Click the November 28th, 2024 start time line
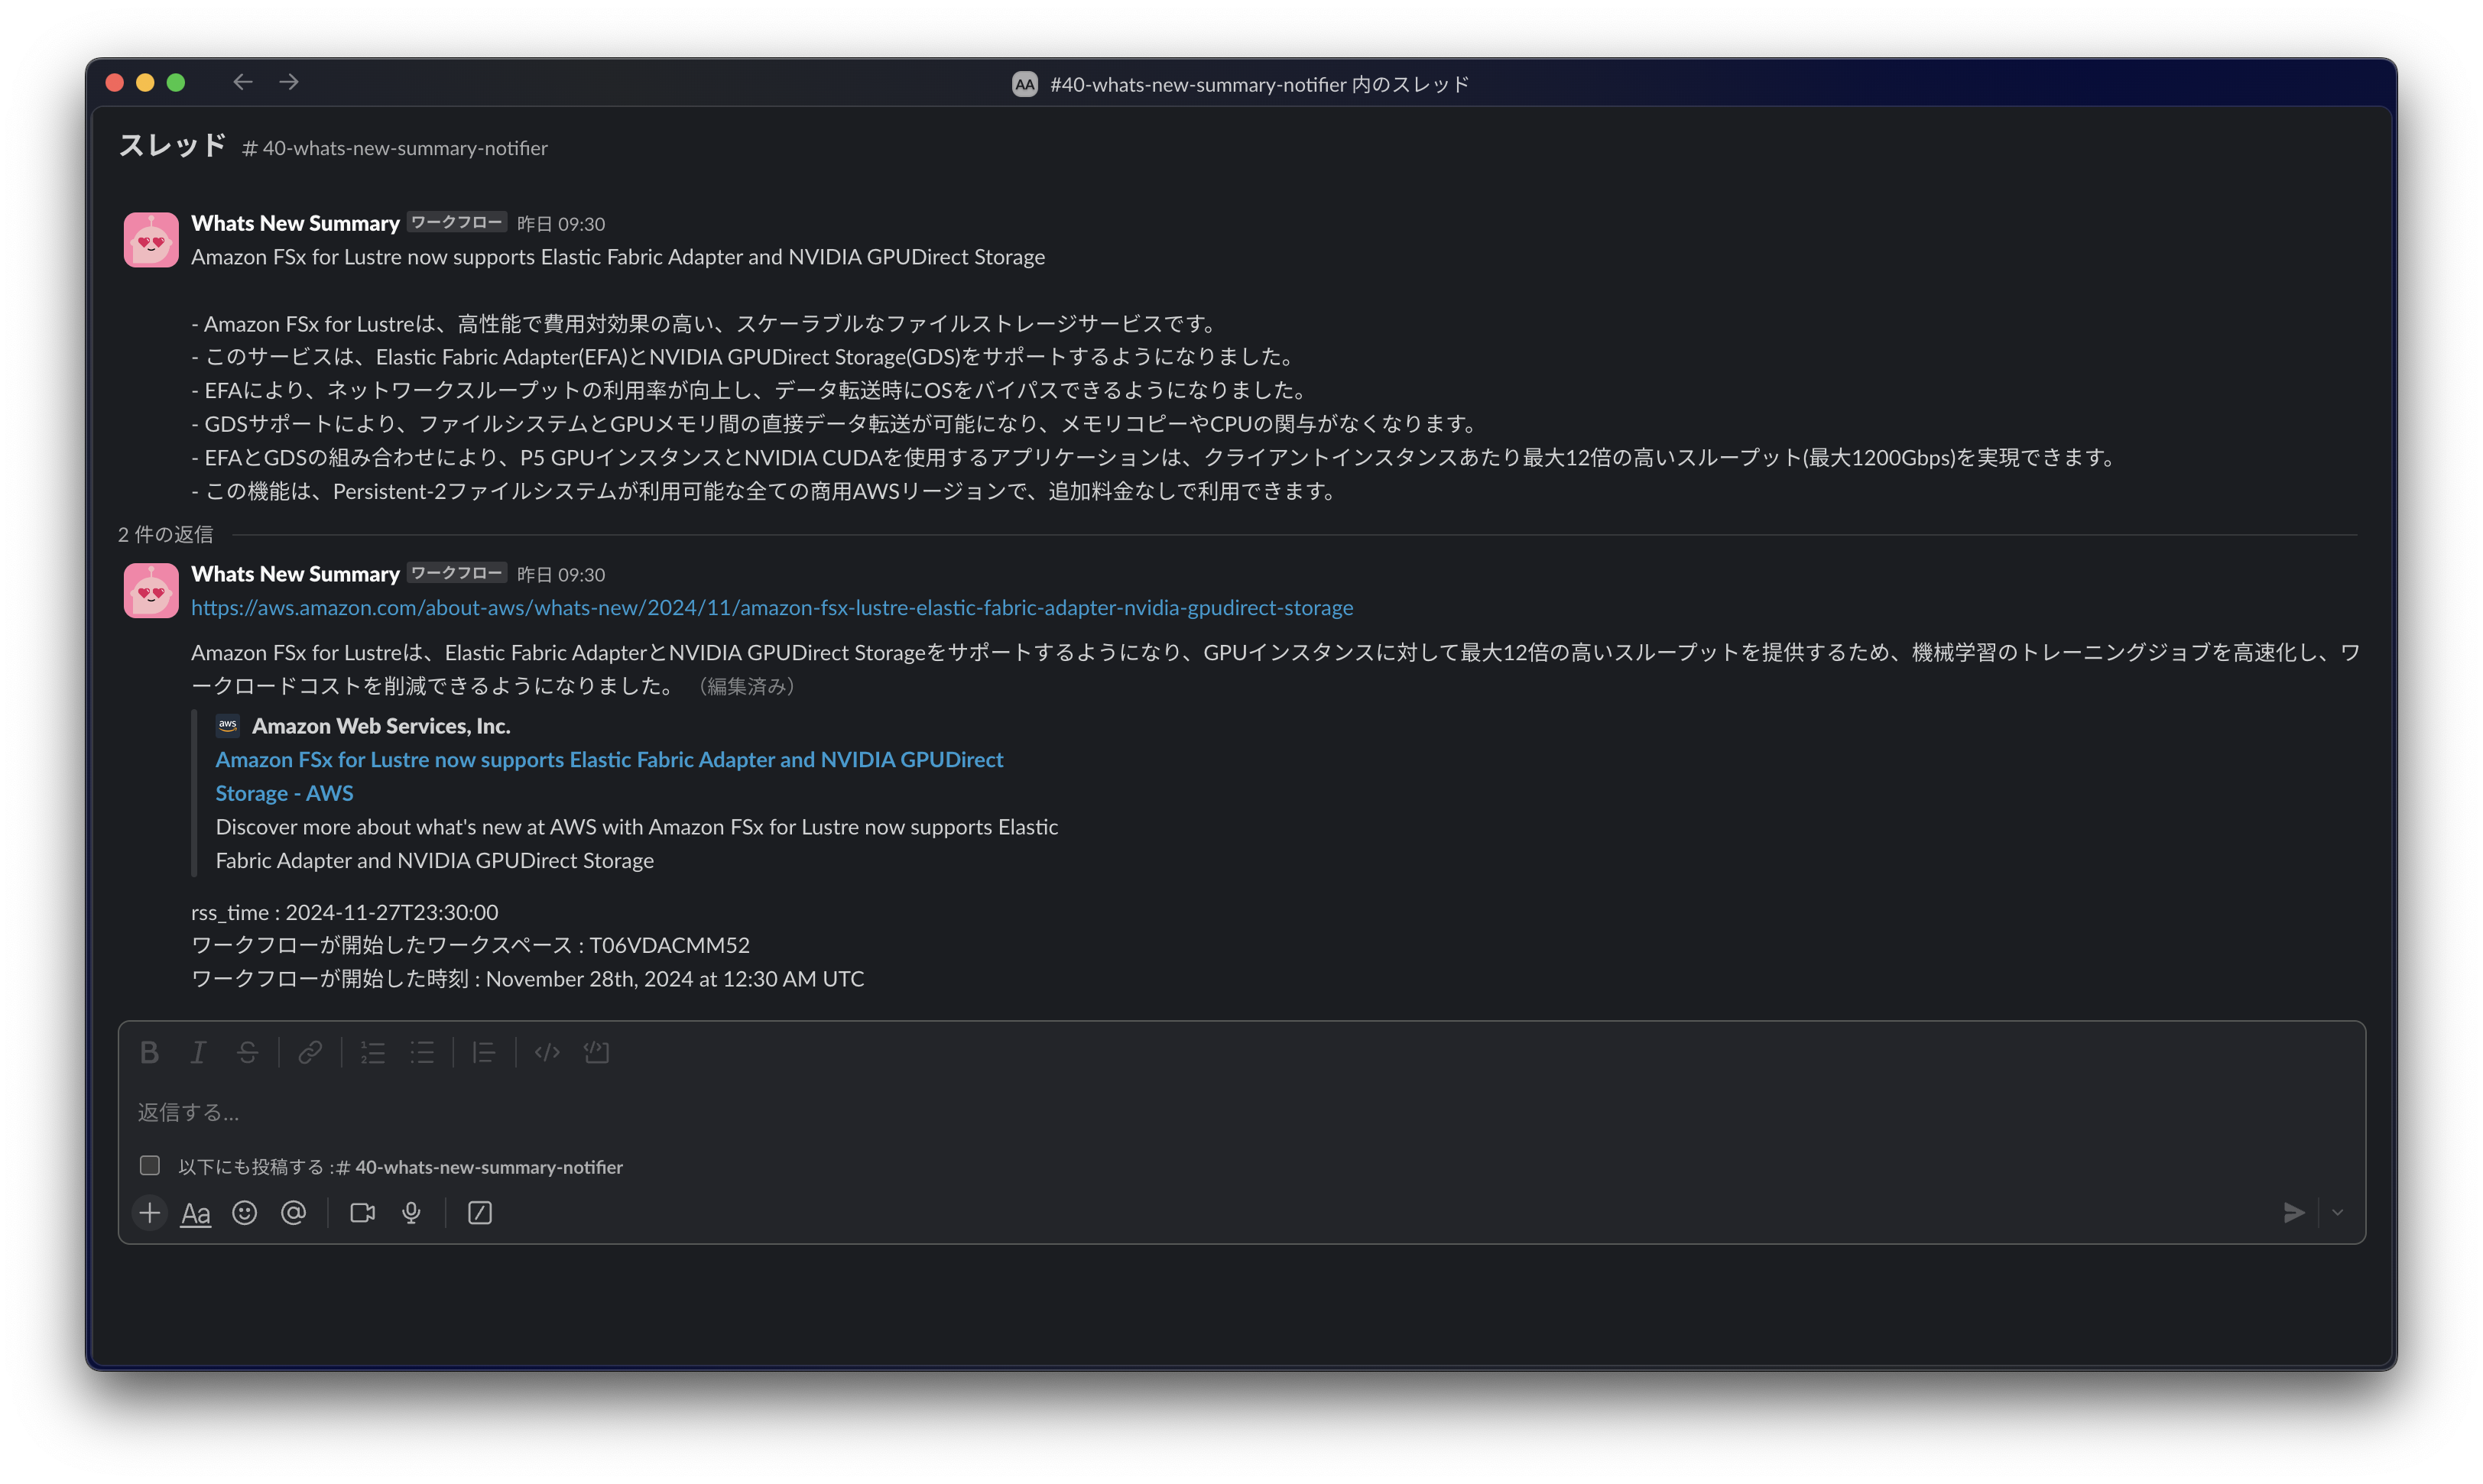The image size is (2483, 1484). pyautogui.click(x=527, y=979)
